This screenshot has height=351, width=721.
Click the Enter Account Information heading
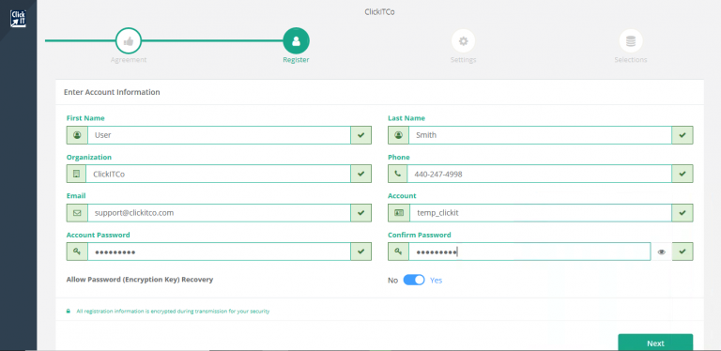tap(112, 92)
